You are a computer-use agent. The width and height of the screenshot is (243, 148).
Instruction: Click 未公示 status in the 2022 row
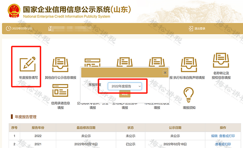coord(131,136)
